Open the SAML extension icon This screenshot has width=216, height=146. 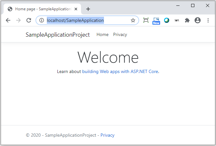pos(177,20)
